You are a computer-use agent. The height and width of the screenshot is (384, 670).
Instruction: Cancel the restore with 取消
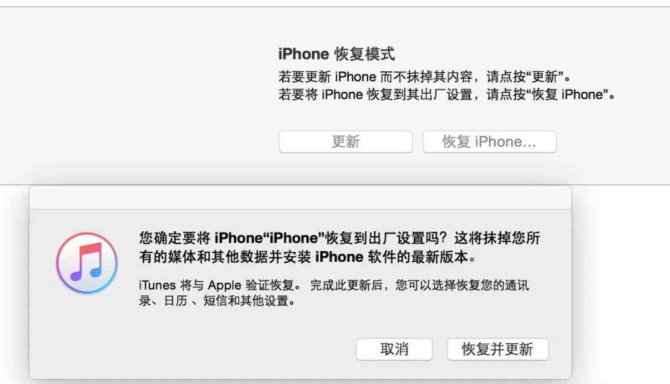point(395,349)
